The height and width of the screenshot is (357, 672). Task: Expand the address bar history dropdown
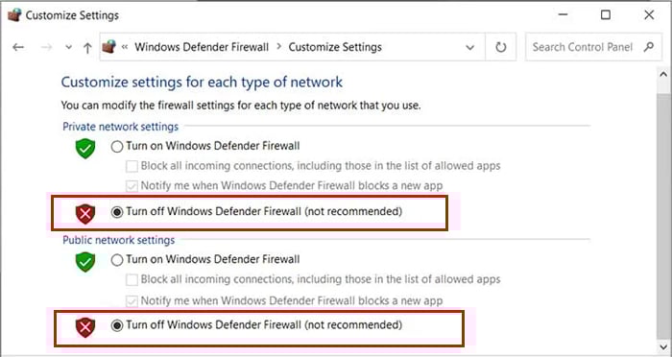point(469,47)
